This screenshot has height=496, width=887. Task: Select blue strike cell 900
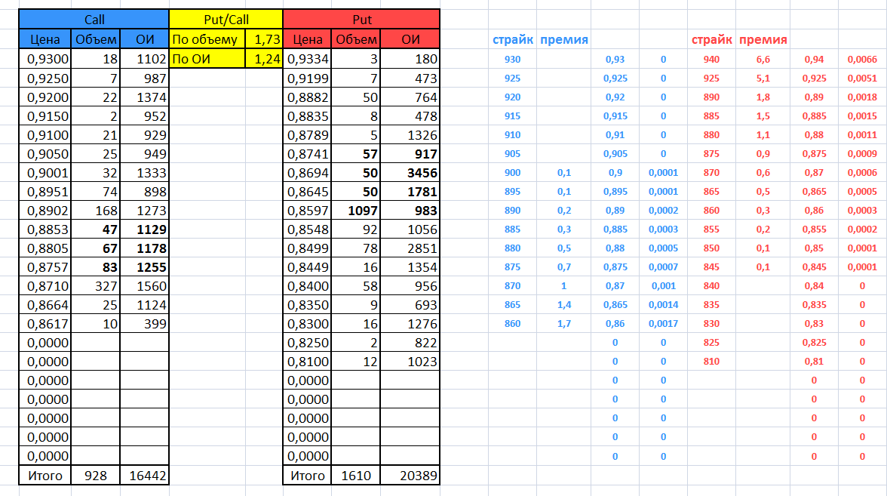[513, 173]
